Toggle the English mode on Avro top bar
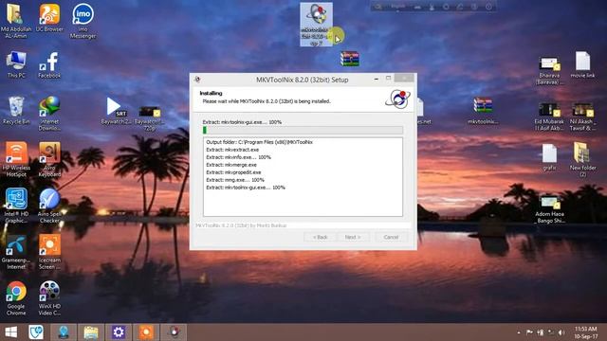 tap(397, 7)
